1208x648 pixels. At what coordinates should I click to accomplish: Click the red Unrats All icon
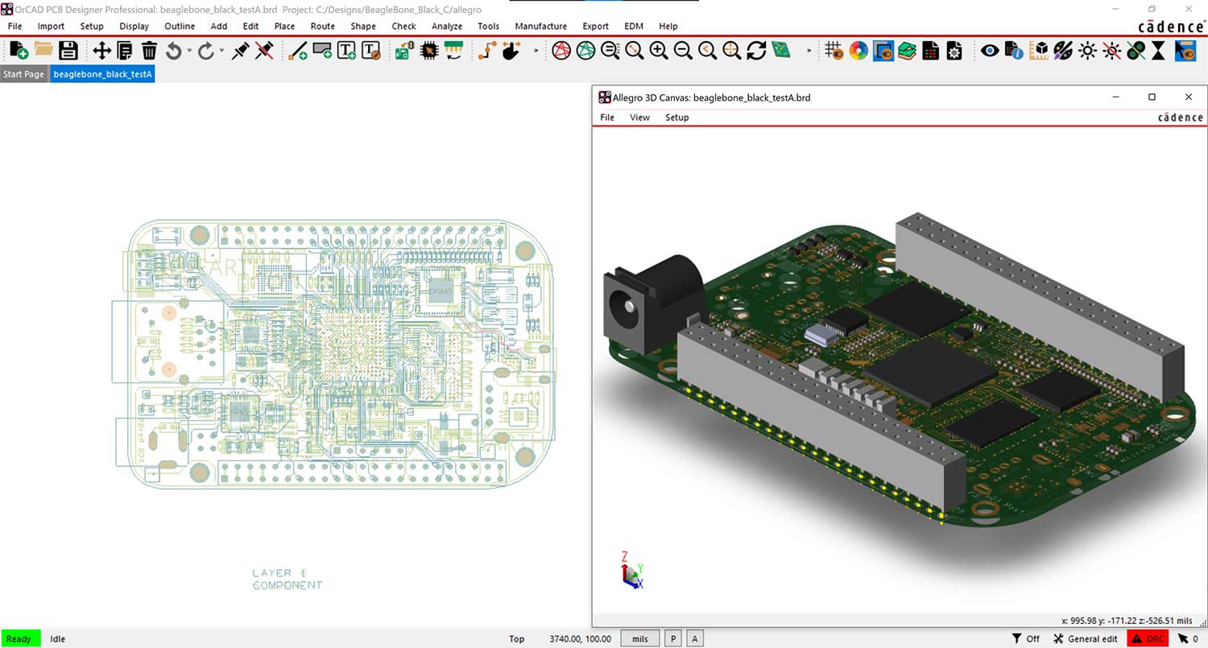(x=561, y=51)
